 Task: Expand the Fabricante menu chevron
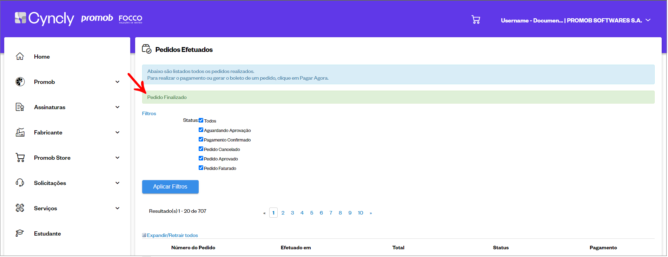[x=118, y=132]
